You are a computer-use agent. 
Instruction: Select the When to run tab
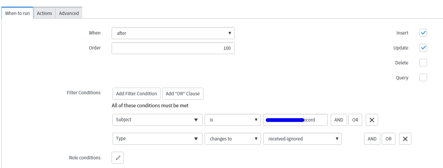click(17, 13)
